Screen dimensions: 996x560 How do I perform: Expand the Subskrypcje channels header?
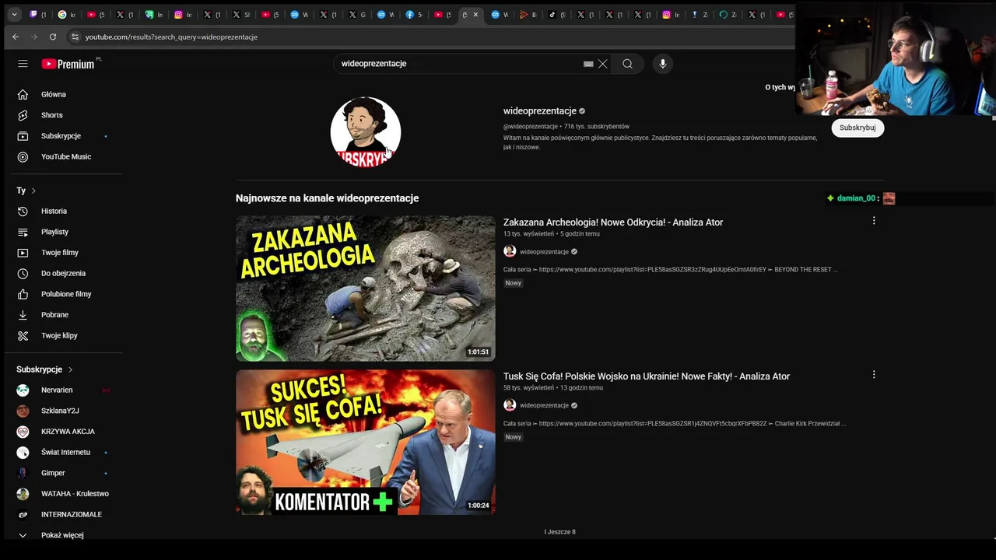(x=44, y=369)
